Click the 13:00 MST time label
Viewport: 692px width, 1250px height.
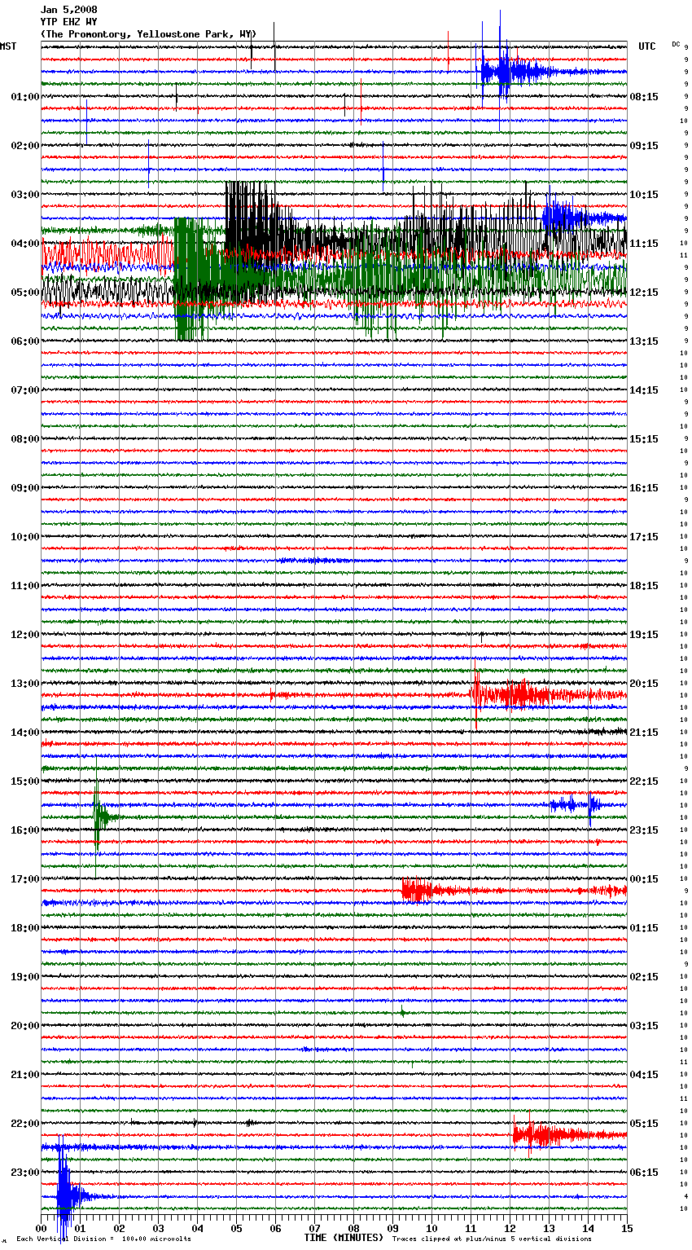click(x=25, y=684)
